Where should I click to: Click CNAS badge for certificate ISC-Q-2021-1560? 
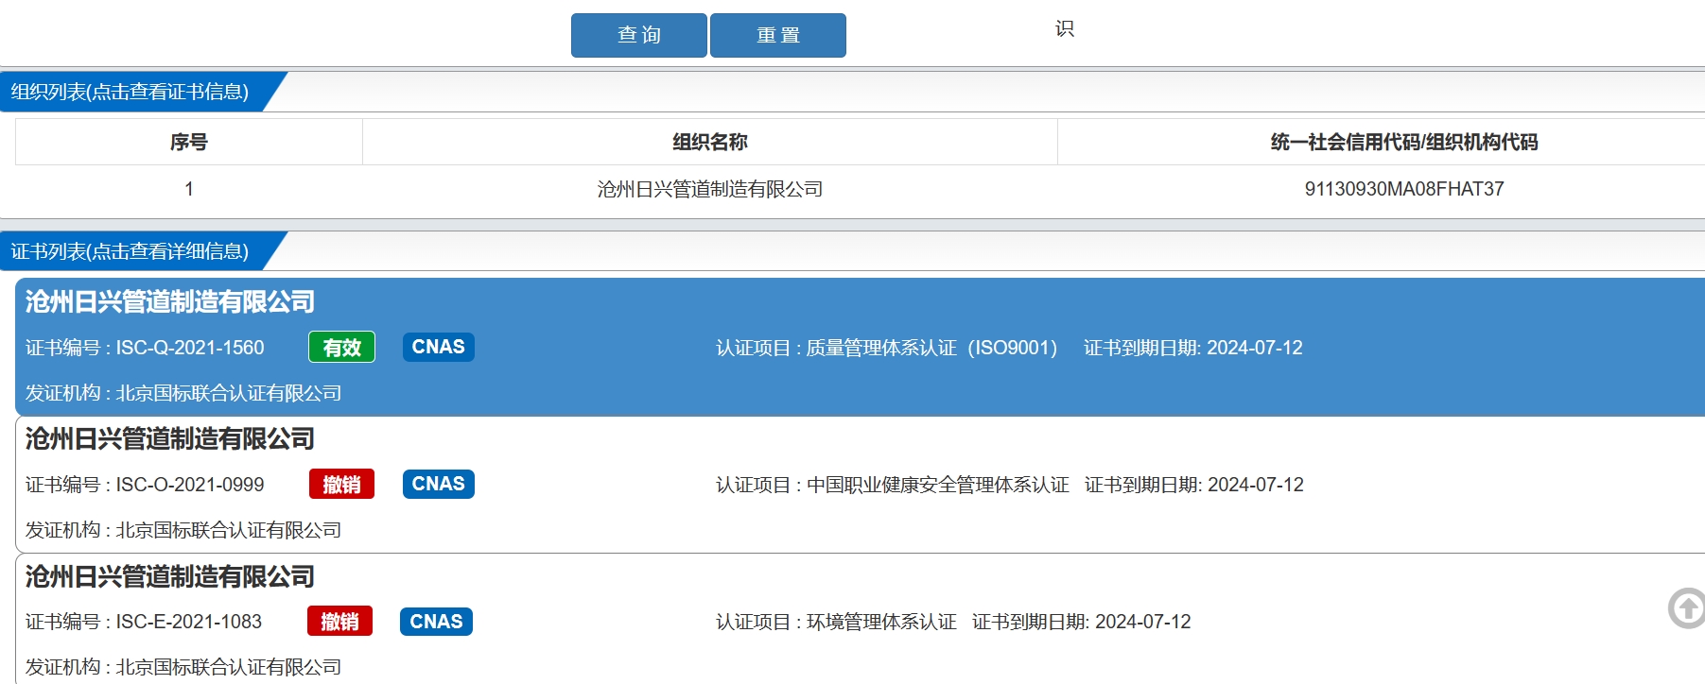point(438,347)
